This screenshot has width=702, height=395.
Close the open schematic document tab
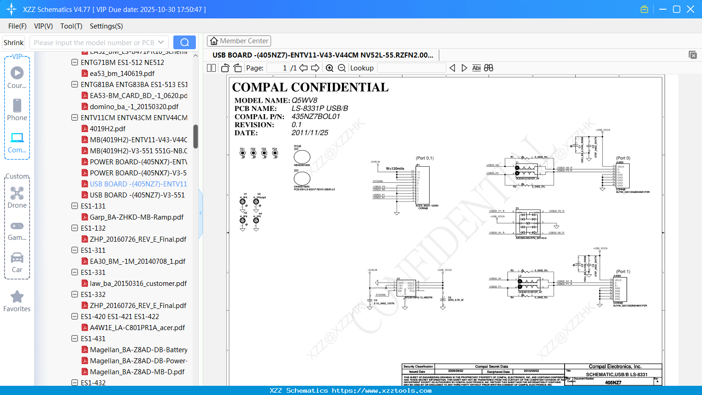(693, 55)
